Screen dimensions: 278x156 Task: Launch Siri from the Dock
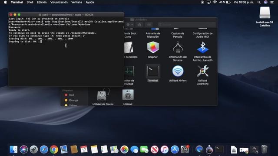pos(24,149)
